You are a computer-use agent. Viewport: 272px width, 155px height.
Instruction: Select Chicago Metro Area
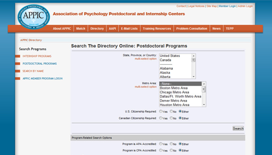pyautogui.click(x=181, y=92)
